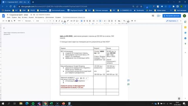
Task: Toggle the numbered list button
Action: [x=105, y=21]
